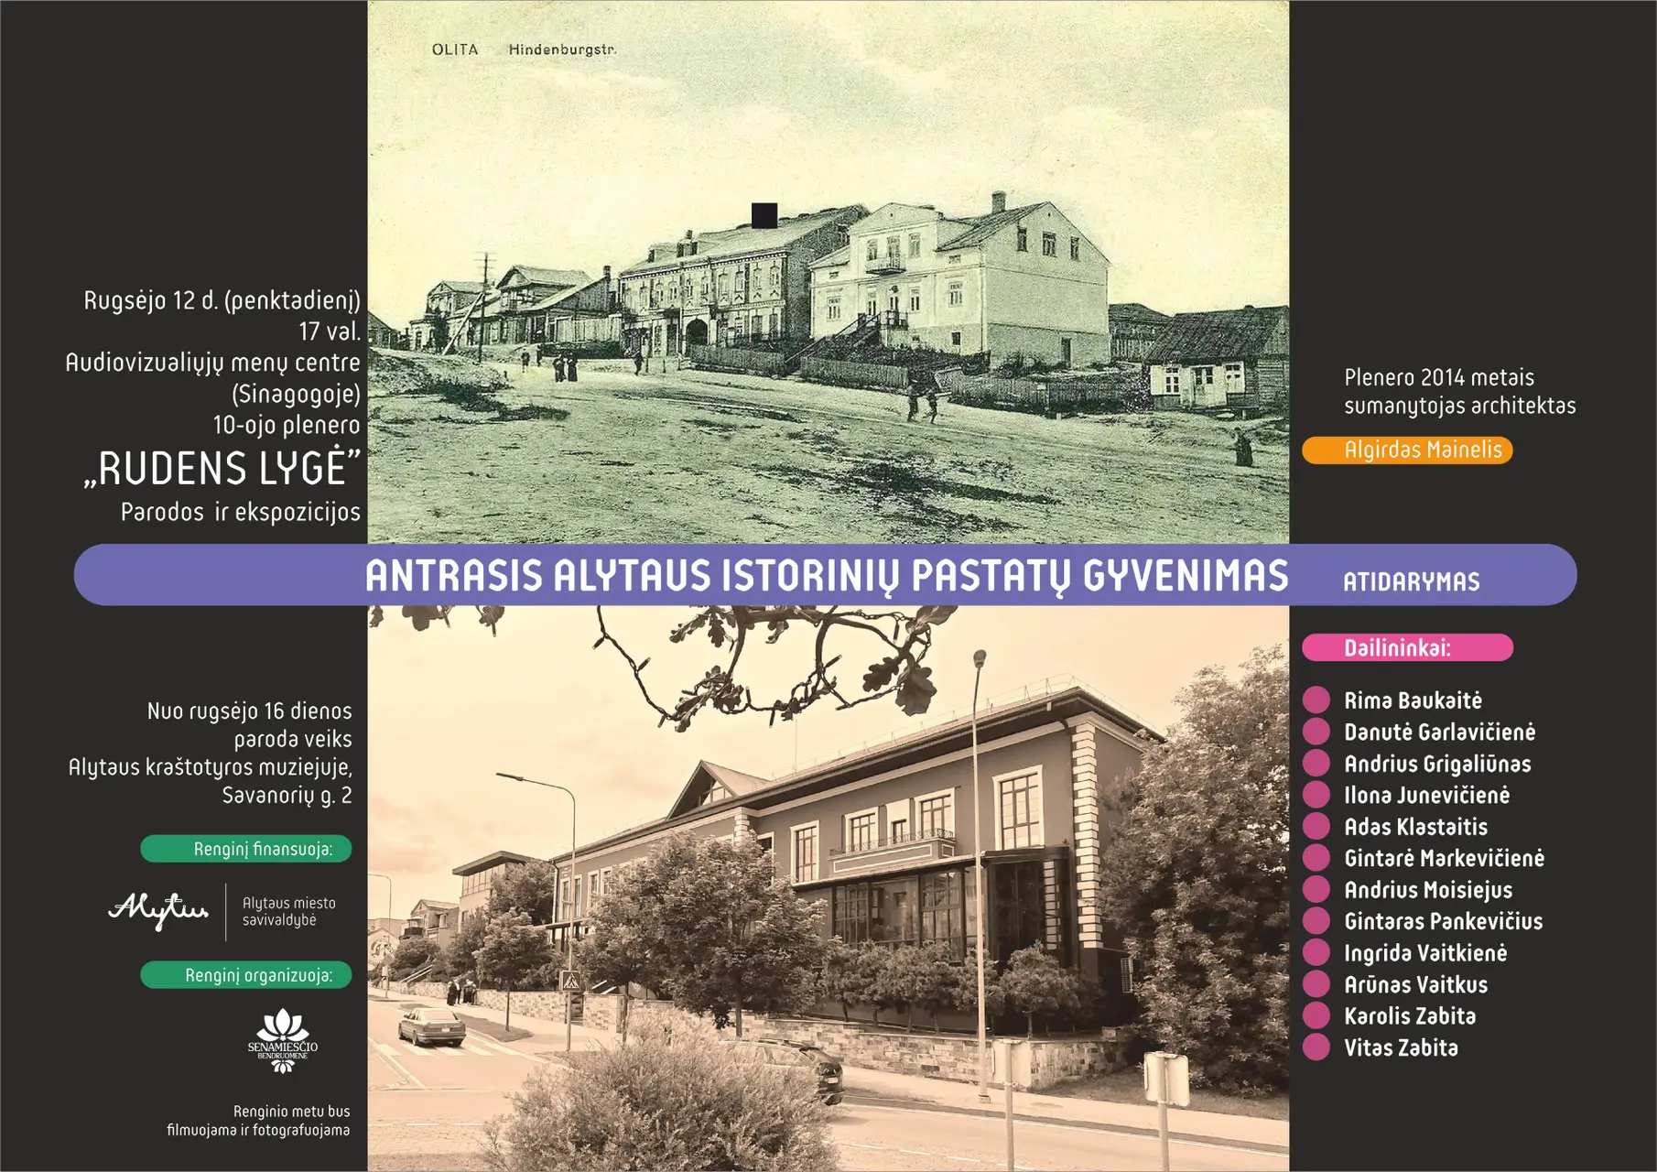Image resolution: width=1657 pixels, height=1172 pixels.
Task: Select artist name 'Ingrida Vaitkienė'
Action: pos(1425,953)
